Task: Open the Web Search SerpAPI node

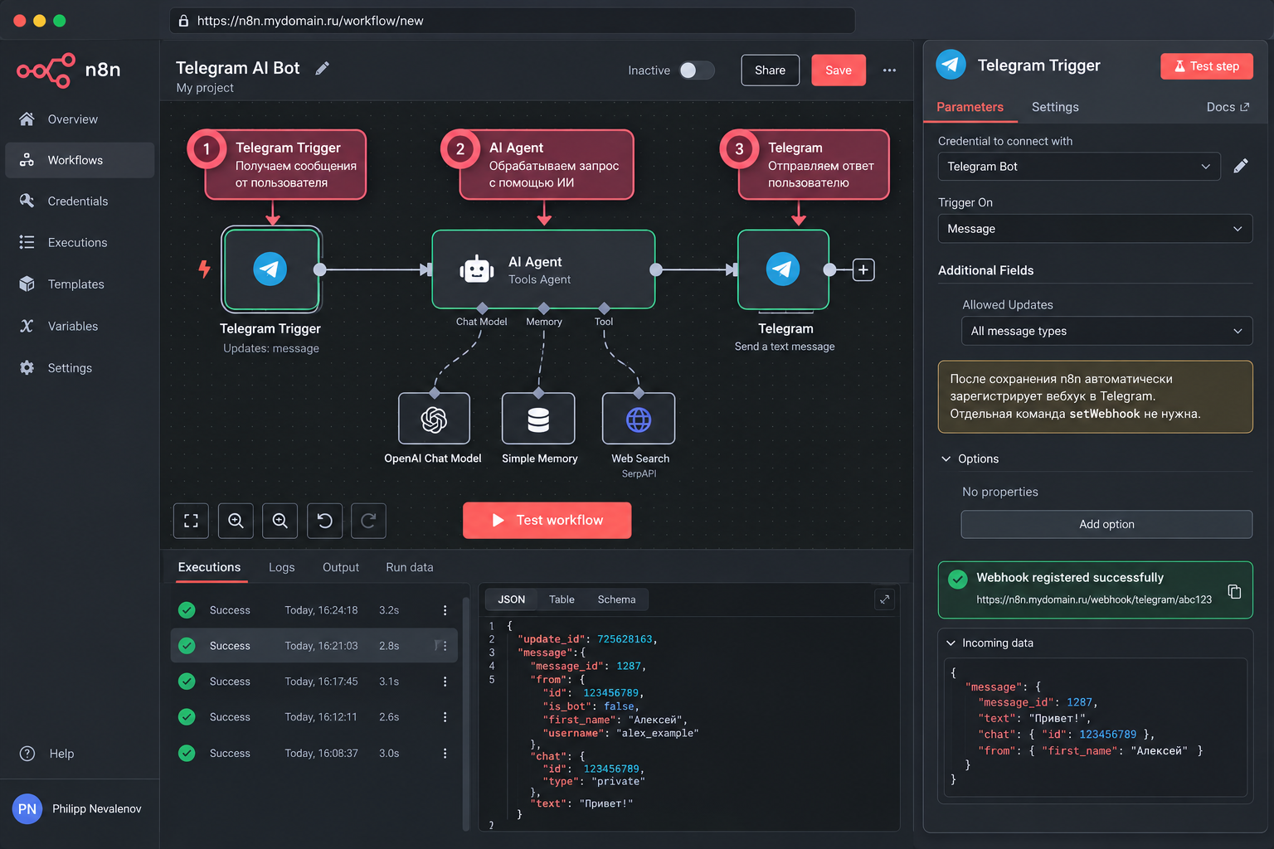Action: click(x=639, y=419)
